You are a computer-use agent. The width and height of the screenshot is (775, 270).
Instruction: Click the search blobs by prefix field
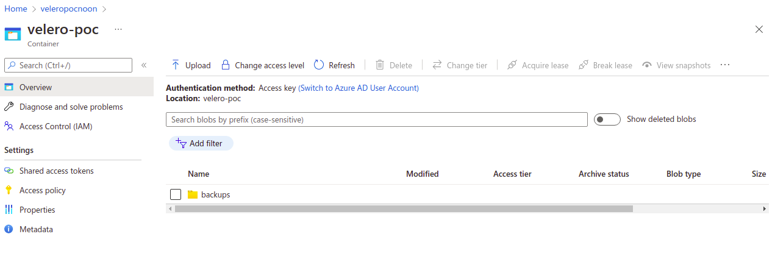376,119
